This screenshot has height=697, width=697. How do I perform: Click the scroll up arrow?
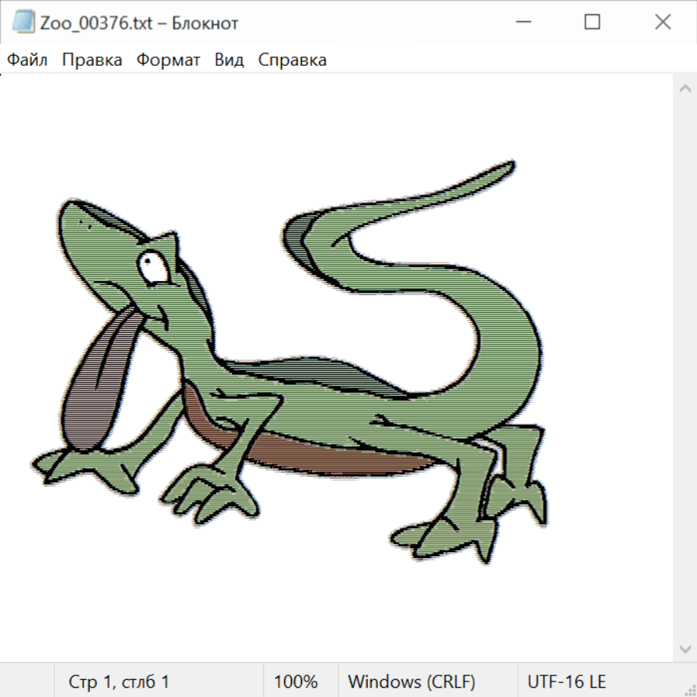pyautogui.click(x=685, y=88)
